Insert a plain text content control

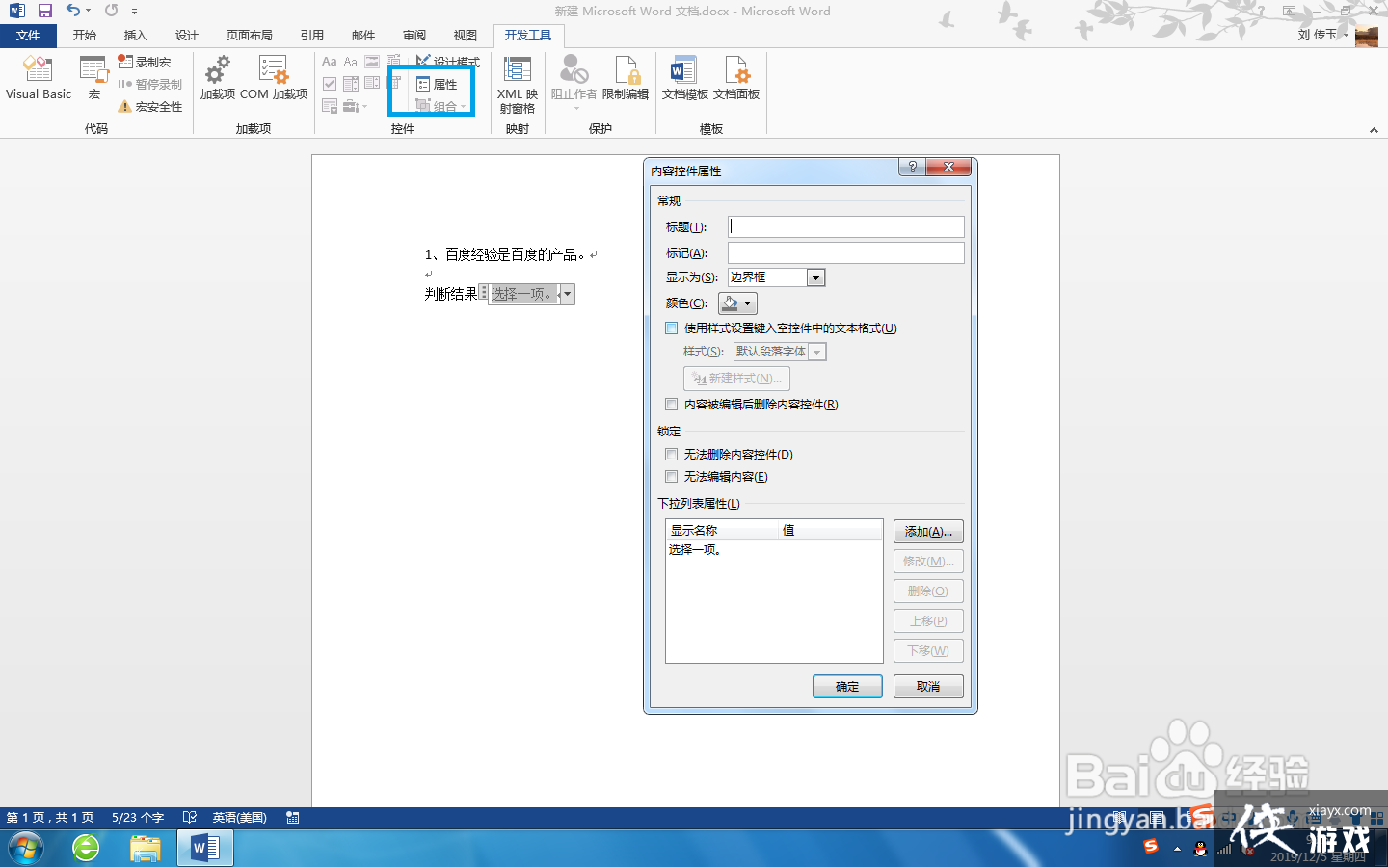[351, 62]
